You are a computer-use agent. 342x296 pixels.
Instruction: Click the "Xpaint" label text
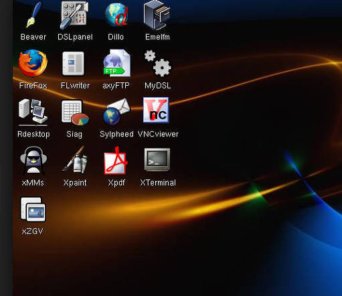(75, 183)
